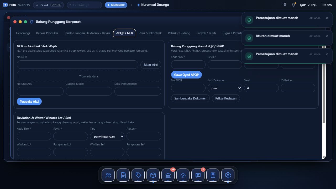Viewport: 336px width, 189px height.
Task: Open the Tipe dropdown showing penyimpangan
Action: pos(107,136)
